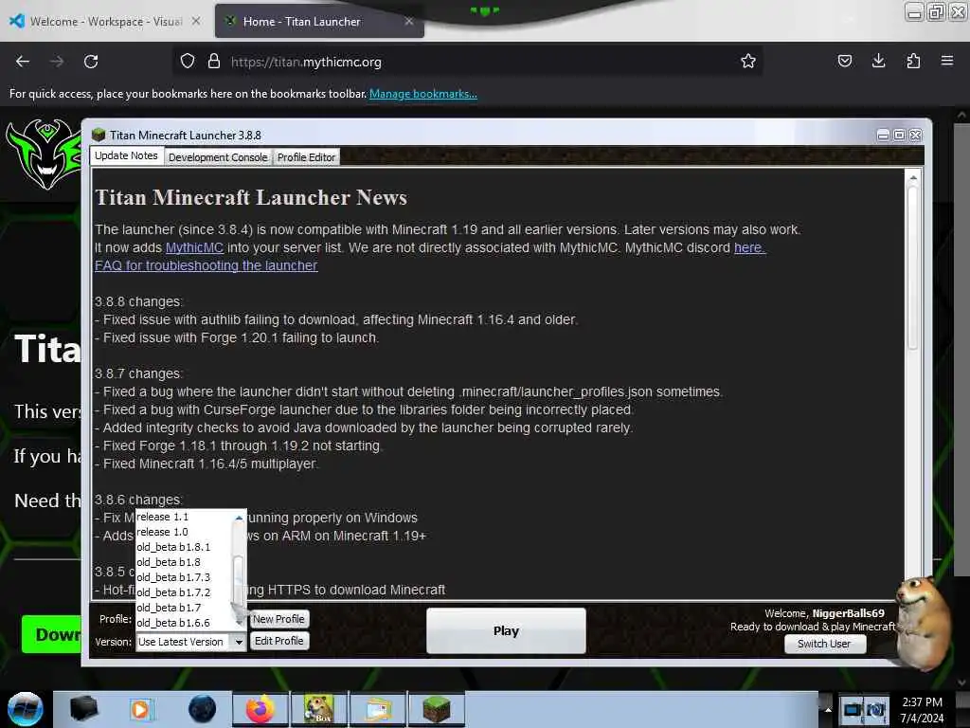Open the Update Notes tab
Image resolution: width=970 pixels, height=728 pixels.
tap(127, 156)
